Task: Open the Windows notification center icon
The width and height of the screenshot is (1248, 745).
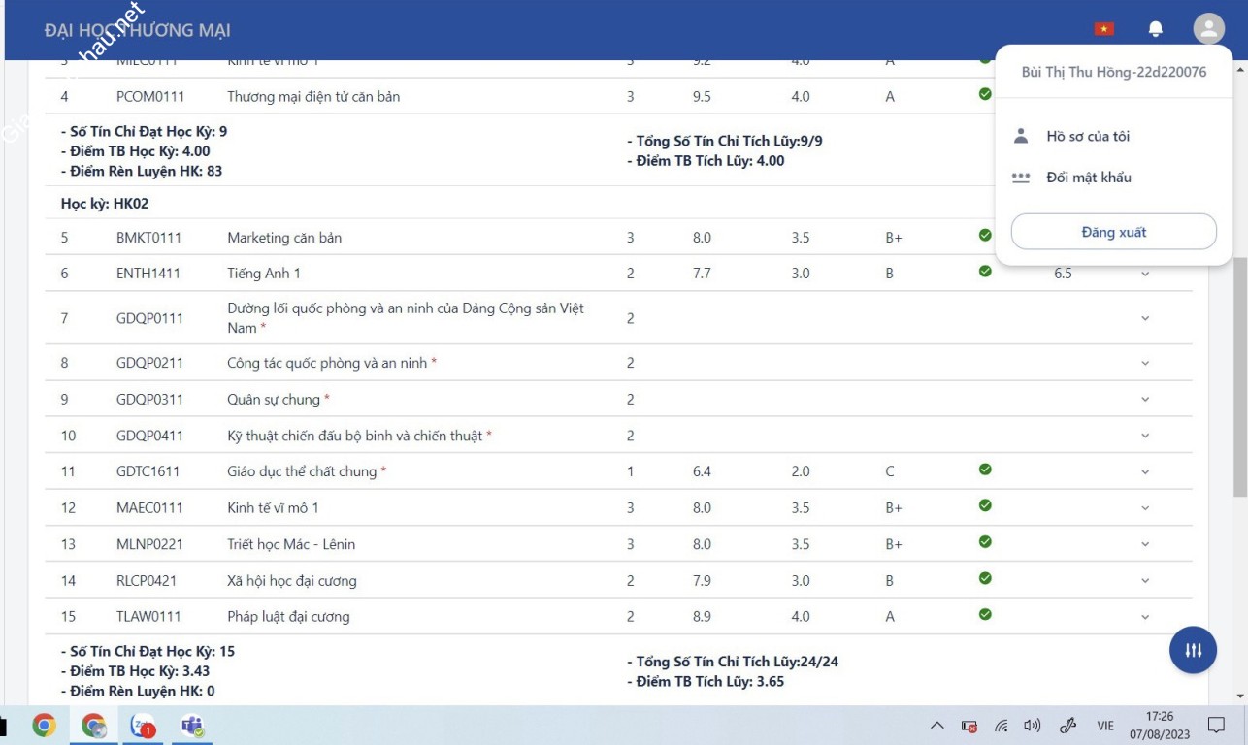Action: click(x=1215, y=726)
